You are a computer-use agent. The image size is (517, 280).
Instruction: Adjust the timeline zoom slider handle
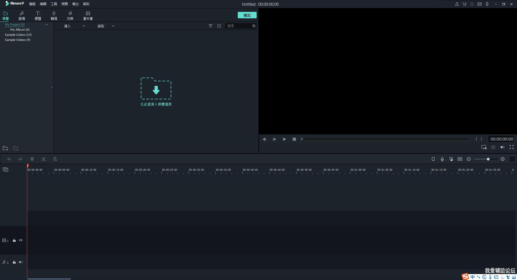(488, 159)
